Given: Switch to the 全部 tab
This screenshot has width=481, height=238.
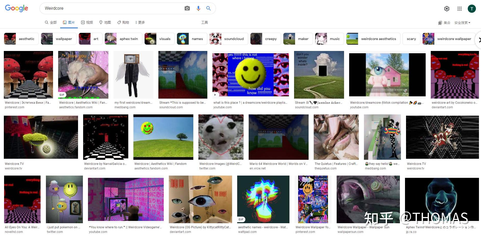Looking at the screenshot, I should (51, 22).
